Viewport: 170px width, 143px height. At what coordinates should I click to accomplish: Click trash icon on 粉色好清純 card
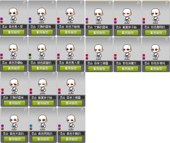point(167,39)
